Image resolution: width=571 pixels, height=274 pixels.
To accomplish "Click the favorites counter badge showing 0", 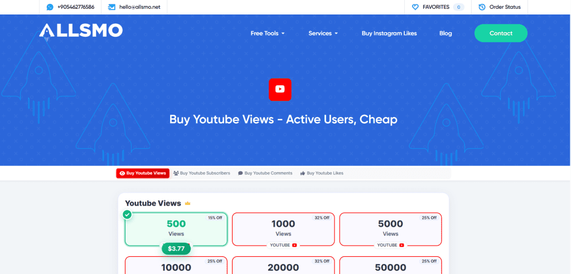I will [x=459, y=7].
